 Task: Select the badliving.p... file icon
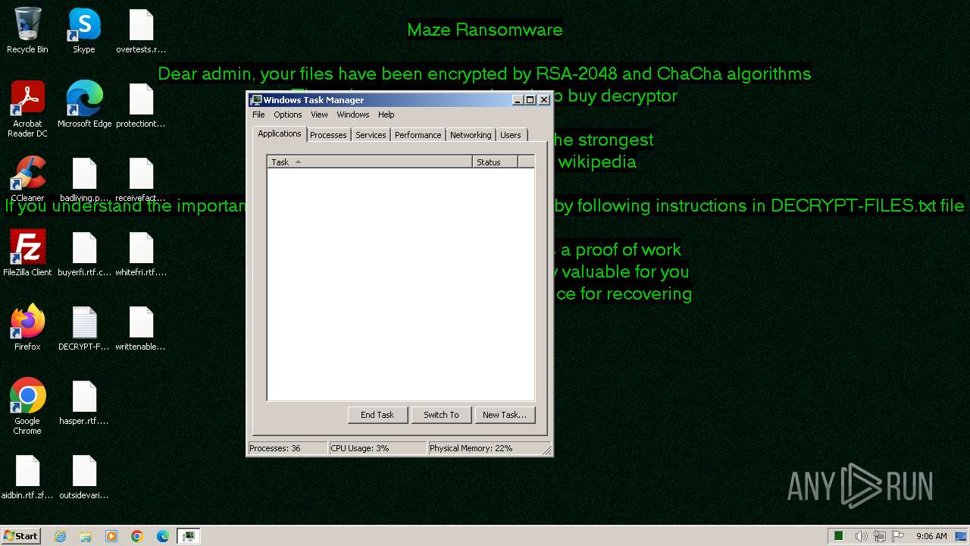click(84, 180)
